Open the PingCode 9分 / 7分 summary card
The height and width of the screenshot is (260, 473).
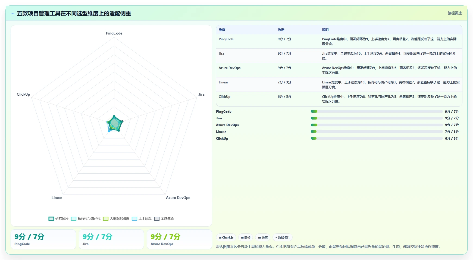point(43,239)
